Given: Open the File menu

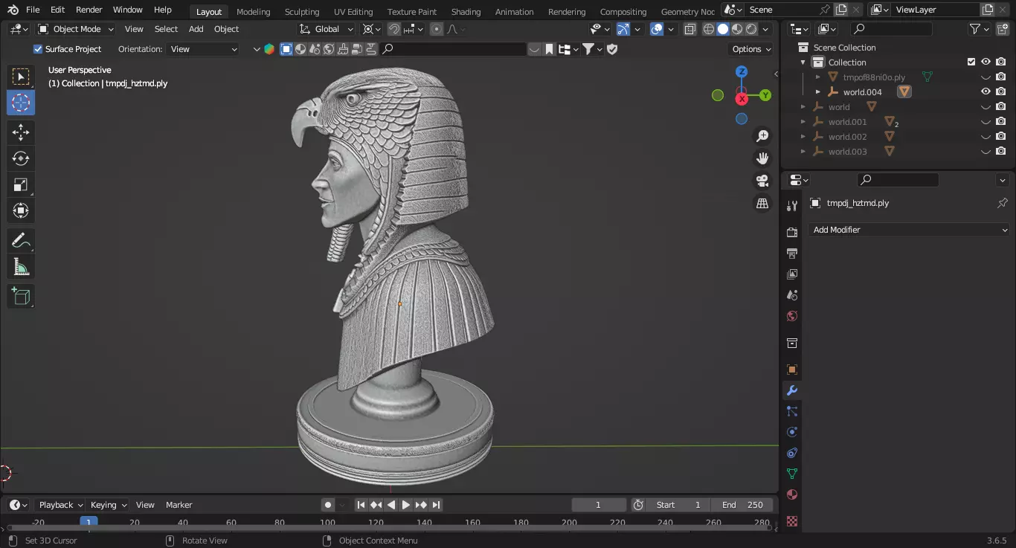Looking at the screenshot, I should tap(33, 10).
